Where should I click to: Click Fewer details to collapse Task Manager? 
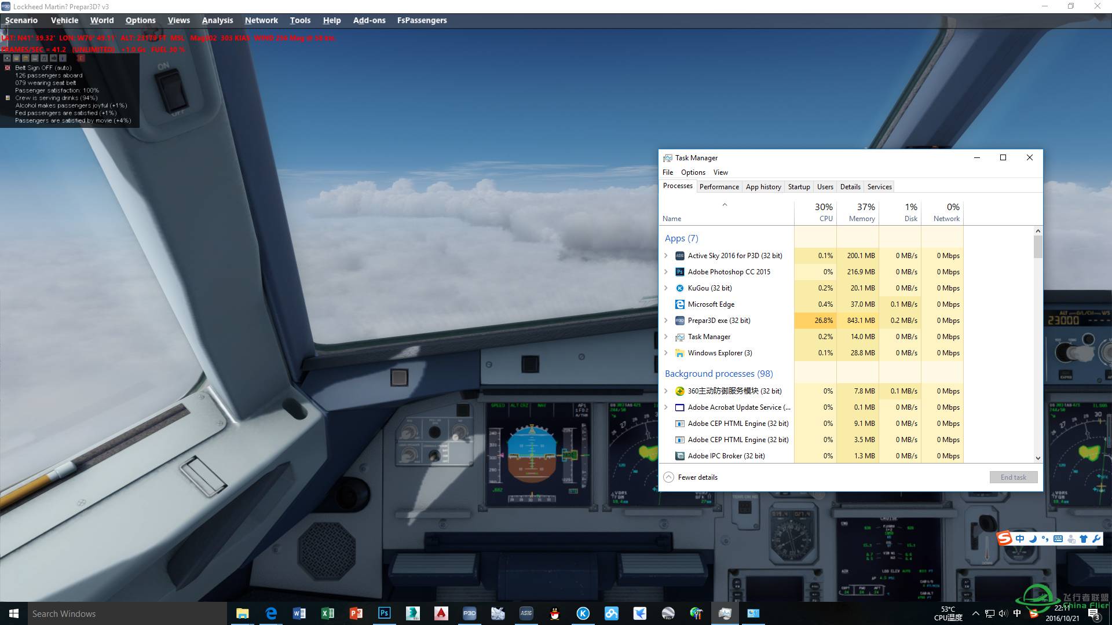(x=690, y=476)
